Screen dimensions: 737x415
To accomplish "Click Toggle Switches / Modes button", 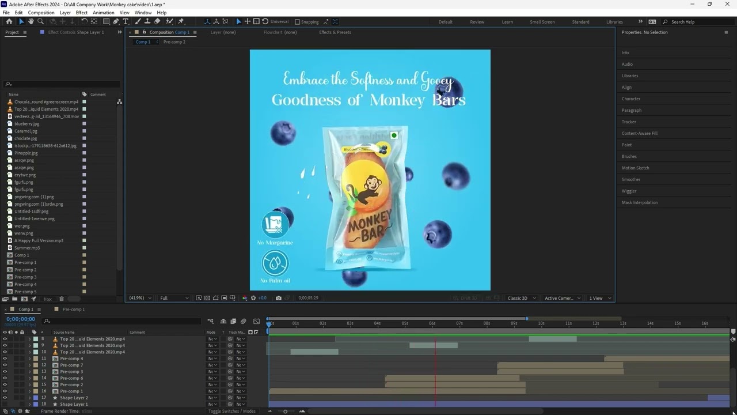I will coord(232,411).
